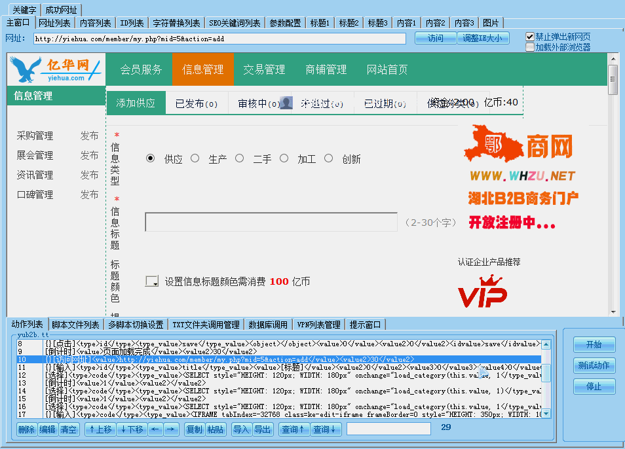Search upward with 查询↑ button
Screen dimensions: 625x449
(294, 429)
